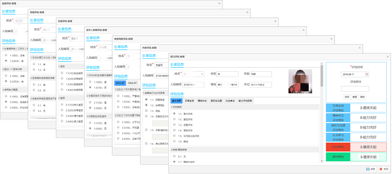Close the 压疮评估-新增 dialog window
This screenshot has width=392, height=174.
(276, 21)
